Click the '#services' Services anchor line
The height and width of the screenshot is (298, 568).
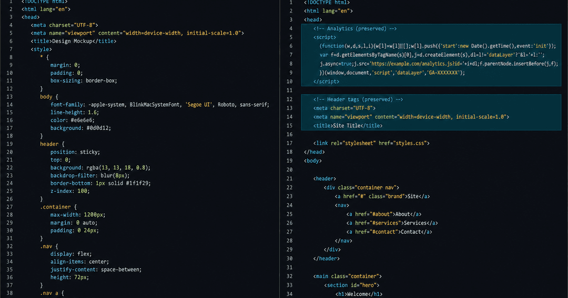point(392,223)
